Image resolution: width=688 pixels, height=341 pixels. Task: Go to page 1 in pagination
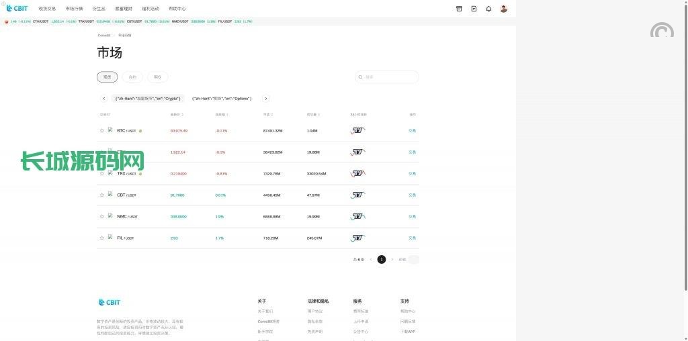[x=382, y=259]
